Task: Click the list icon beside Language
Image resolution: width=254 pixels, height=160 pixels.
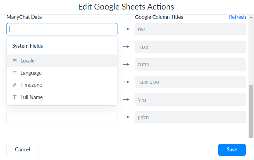Action: pyautogui.click(x=14, y=73)
